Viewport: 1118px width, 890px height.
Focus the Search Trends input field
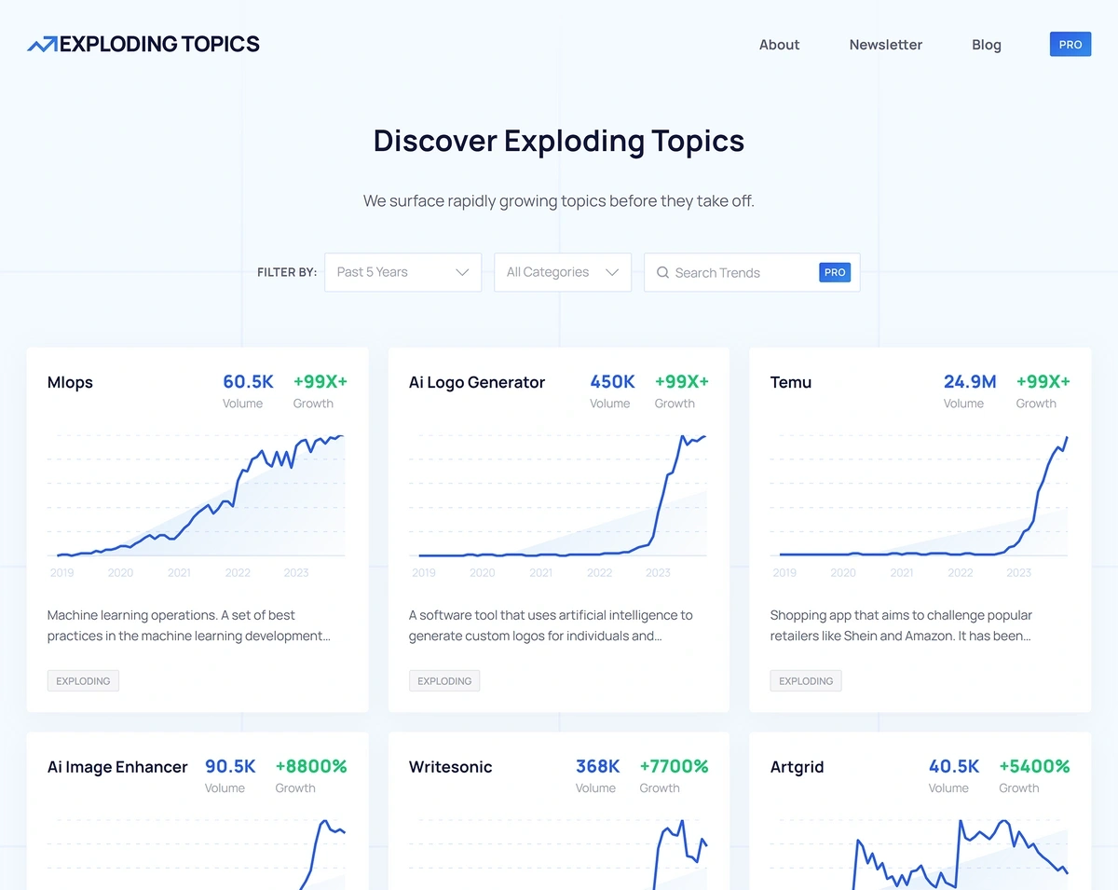752,272
